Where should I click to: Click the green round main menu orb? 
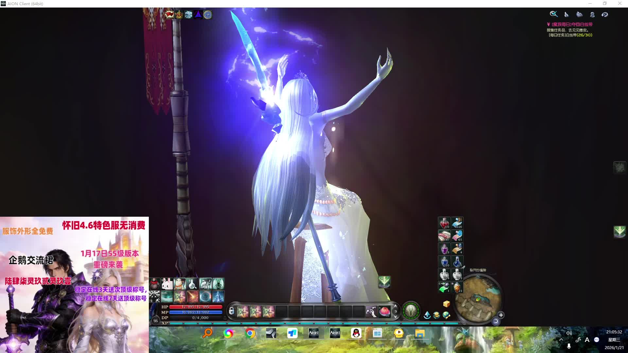click(411, 311)
